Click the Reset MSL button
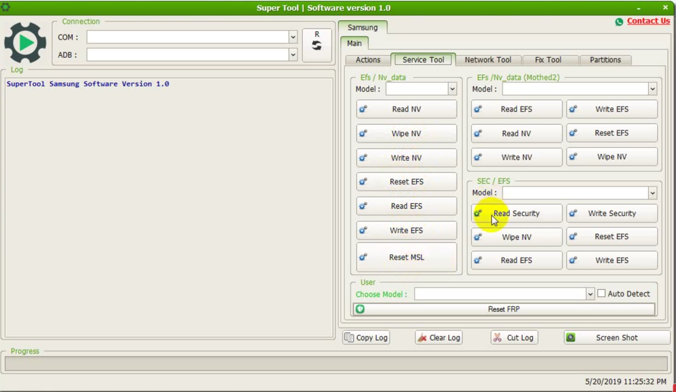The height and width of the screenshot is (392, 676). pos(406,257)
